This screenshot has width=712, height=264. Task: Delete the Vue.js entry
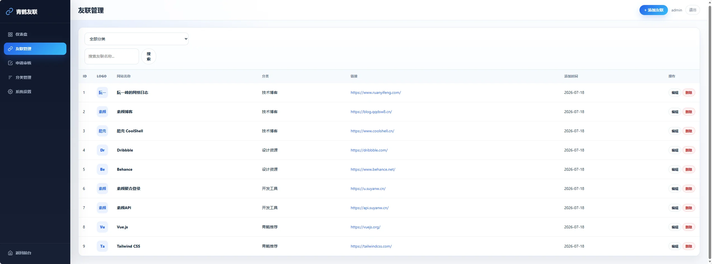click(x=689, y=227)
